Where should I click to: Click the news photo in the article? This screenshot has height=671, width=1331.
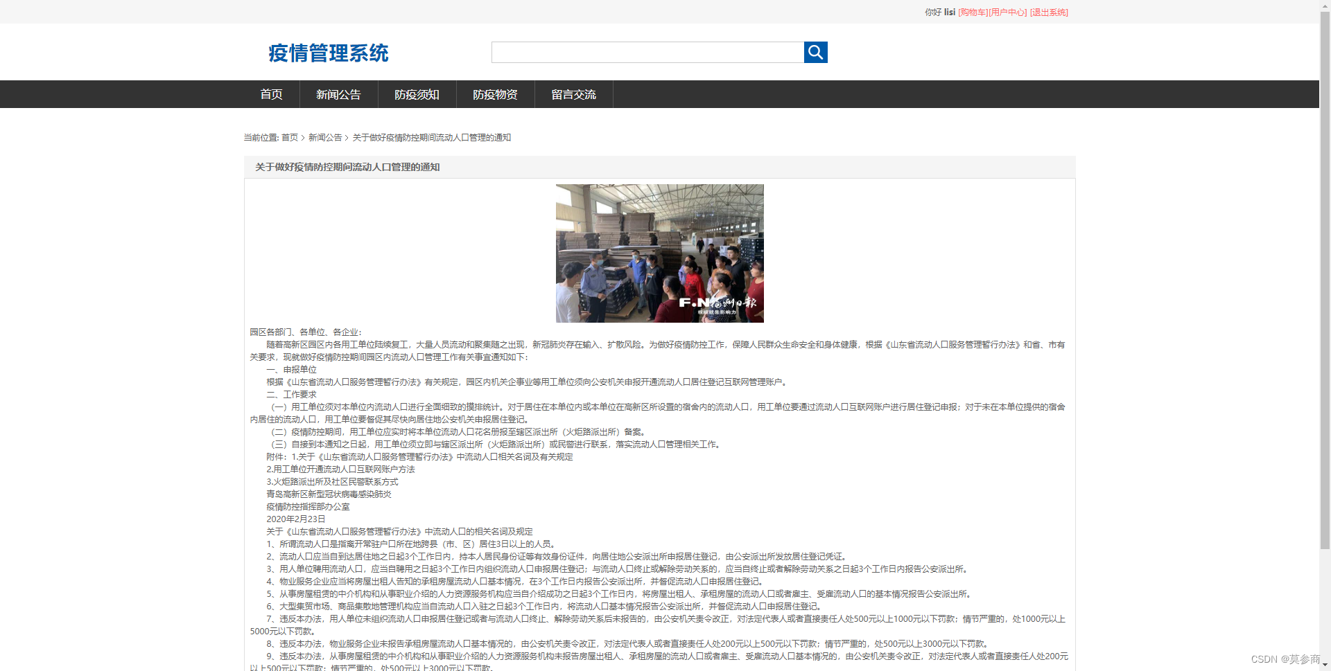[x=659, y=253]
